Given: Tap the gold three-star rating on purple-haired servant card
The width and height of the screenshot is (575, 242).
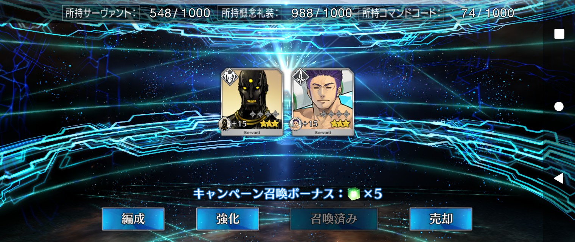Looking at the screenshot, I should click(x=340, y=123).
